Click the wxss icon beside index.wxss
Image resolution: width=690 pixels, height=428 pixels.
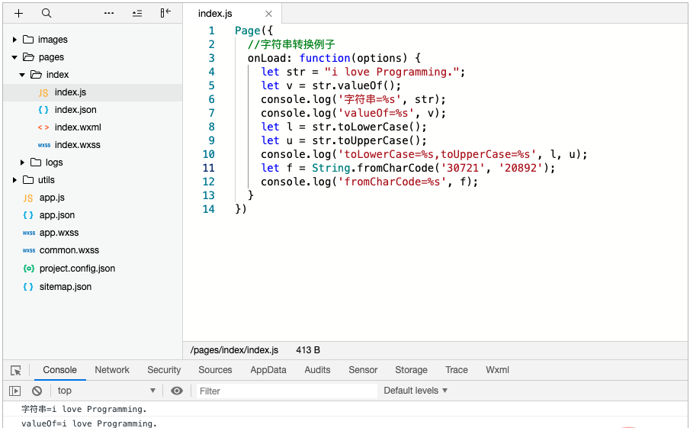[44, 145]
